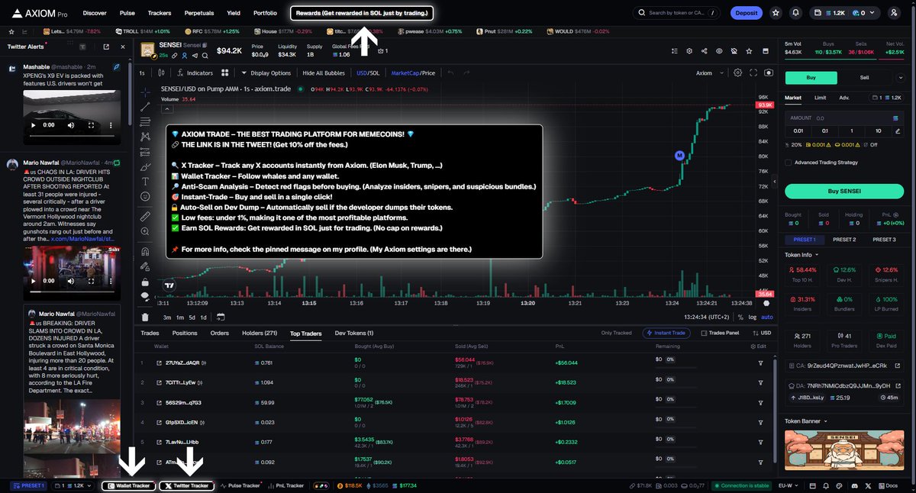The height and width of the screenshot is (493, 916).
Task: Open the notifications bell in the top bar
Action: [795, 13]
